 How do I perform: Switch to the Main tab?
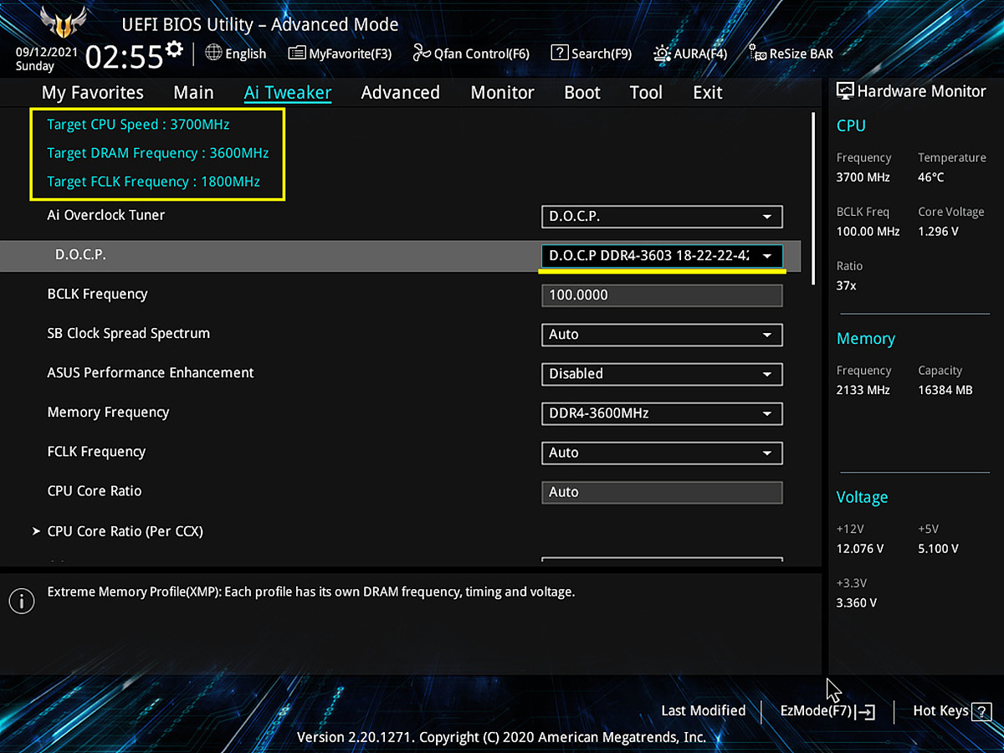[x=193, y=93]
